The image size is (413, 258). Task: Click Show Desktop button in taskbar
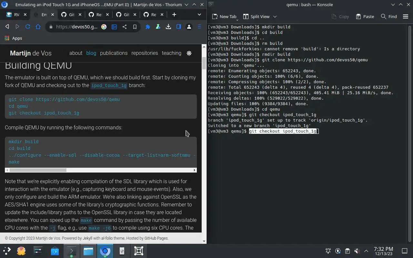(405, 251)
